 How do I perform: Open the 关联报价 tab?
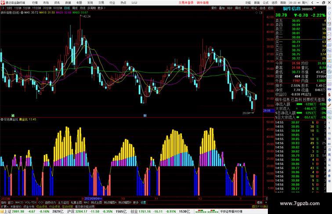(x=16, y=207)
